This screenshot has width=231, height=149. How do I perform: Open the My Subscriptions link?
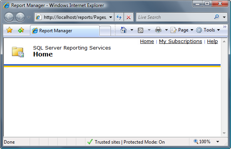181,41
